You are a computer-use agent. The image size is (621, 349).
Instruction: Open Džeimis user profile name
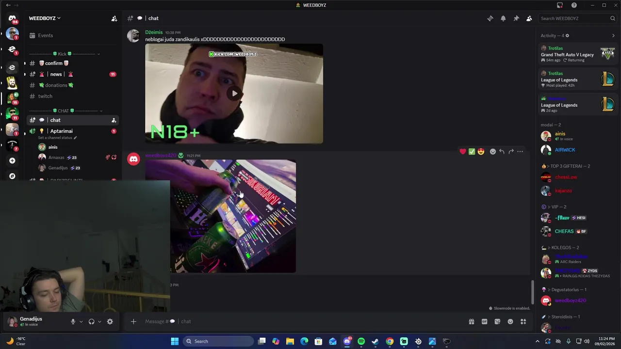(x=154, y=32)
